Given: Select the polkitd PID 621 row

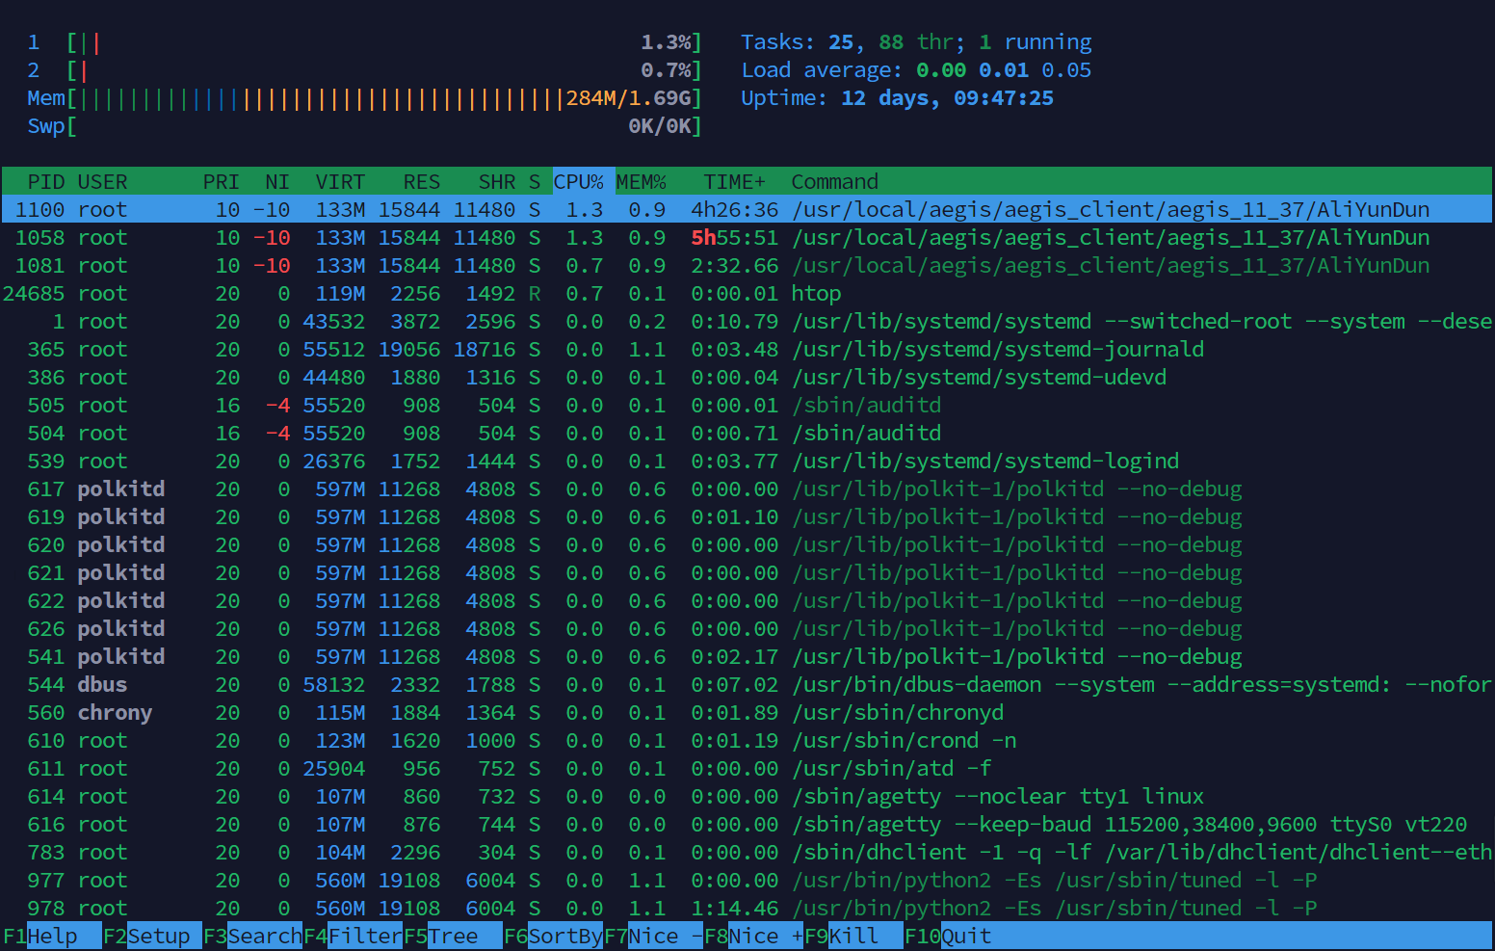Looking at the screenshot, I should pyautogui.click(x=747, y=573).
